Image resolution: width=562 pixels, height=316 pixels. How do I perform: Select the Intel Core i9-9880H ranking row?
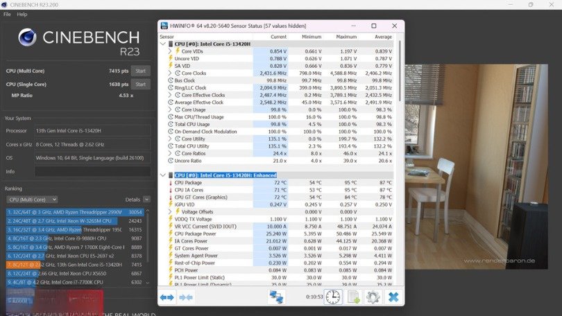tap(75, 238)
